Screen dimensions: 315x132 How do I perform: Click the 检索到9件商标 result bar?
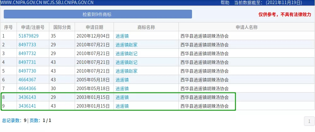98,14
